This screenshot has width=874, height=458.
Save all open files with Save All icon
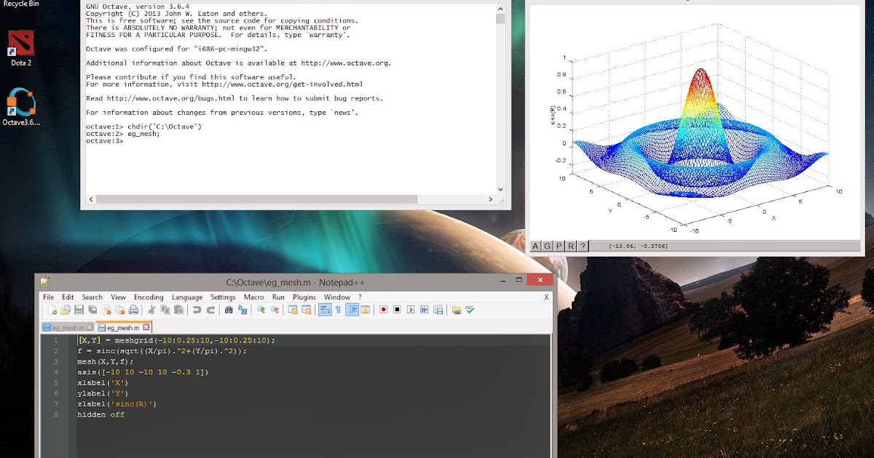pyautogui.click(x=92, y=310)
